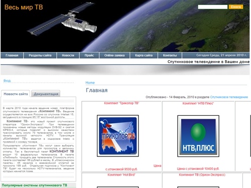This screenshot has height=188, width=251.
Task: Open the Комплект 'НТВ Плюс' title link
Action: [198, 103]
